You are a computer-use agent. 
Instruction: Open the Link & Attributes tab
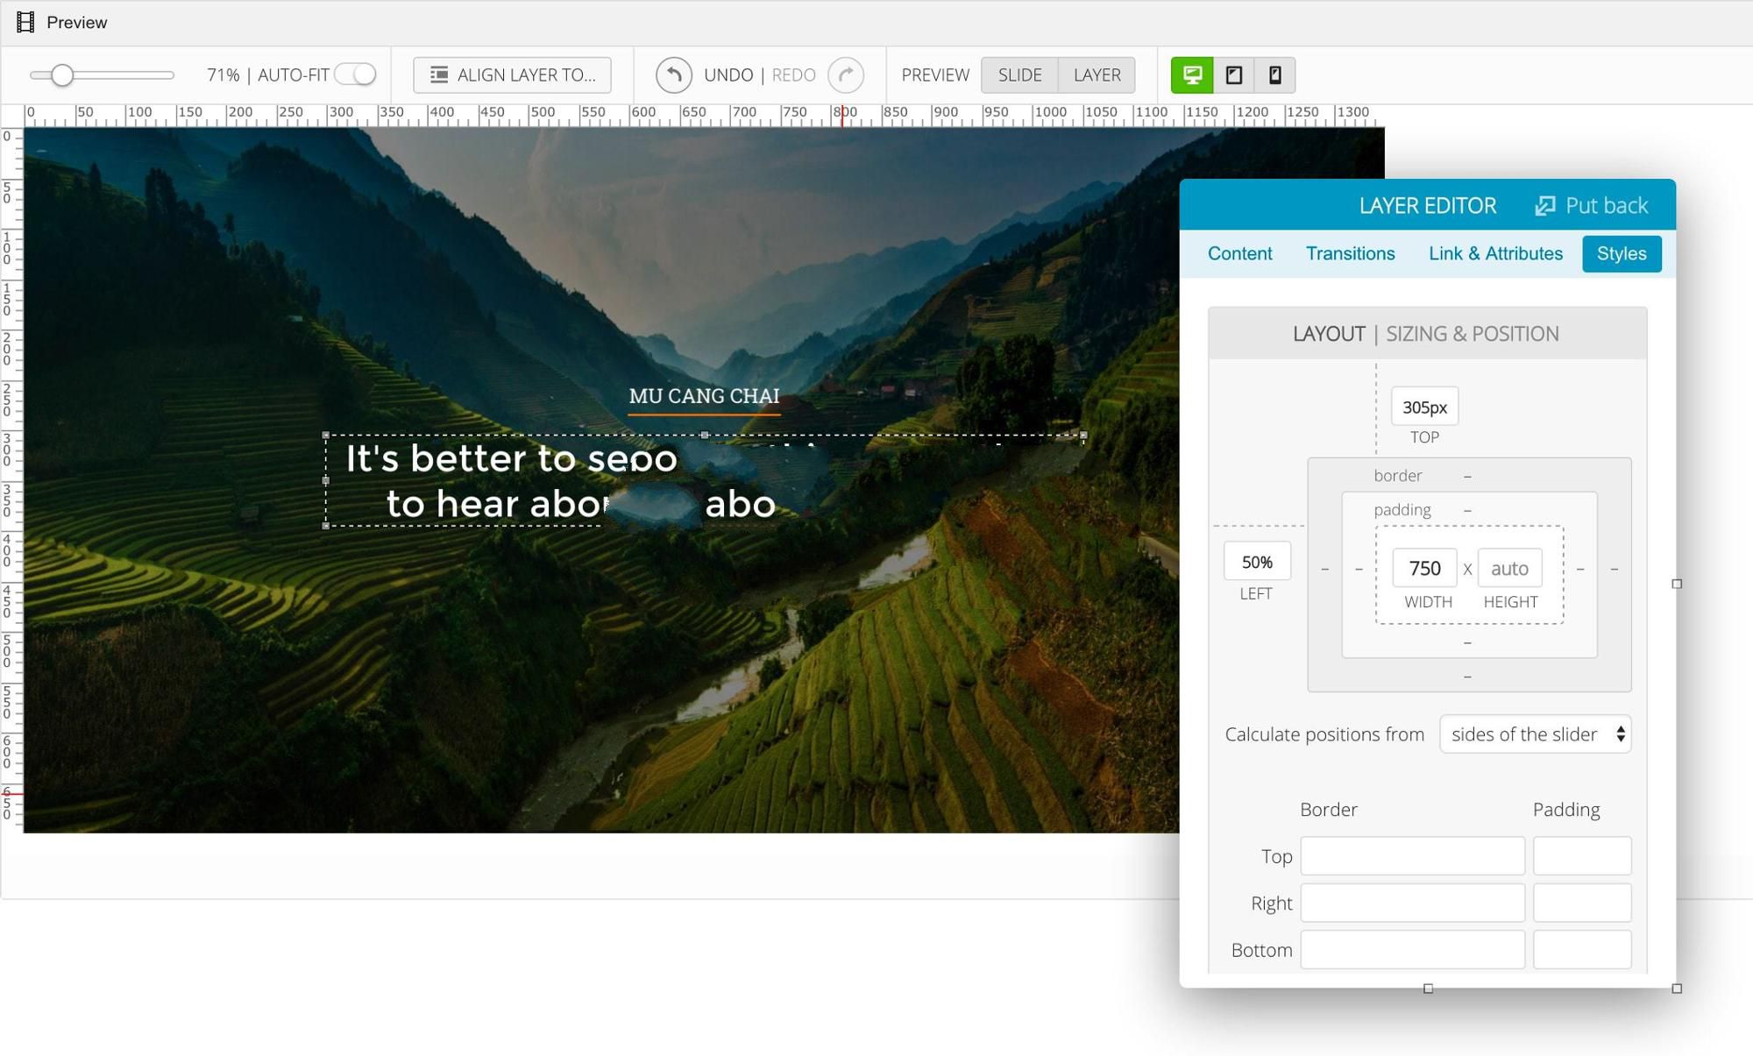tap(1495, 254)
